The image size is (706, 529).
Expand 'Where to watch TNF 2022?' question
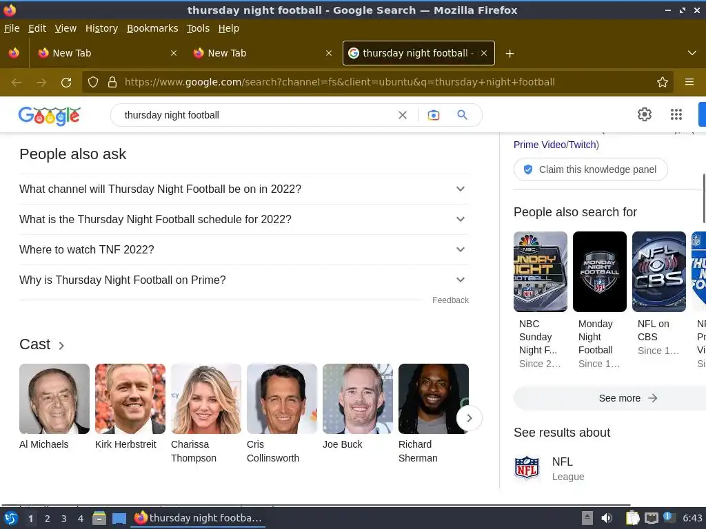click(243, 249)
